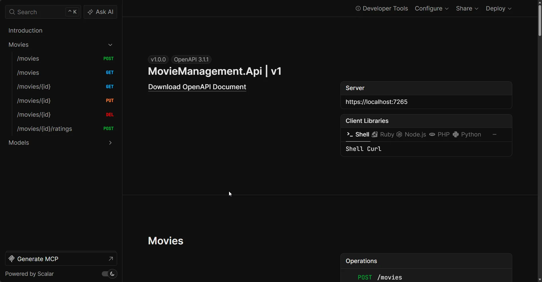This screenshot has width=542, height=282.
Task: Click the vertical scrollbar thumb
Action: 540,20
